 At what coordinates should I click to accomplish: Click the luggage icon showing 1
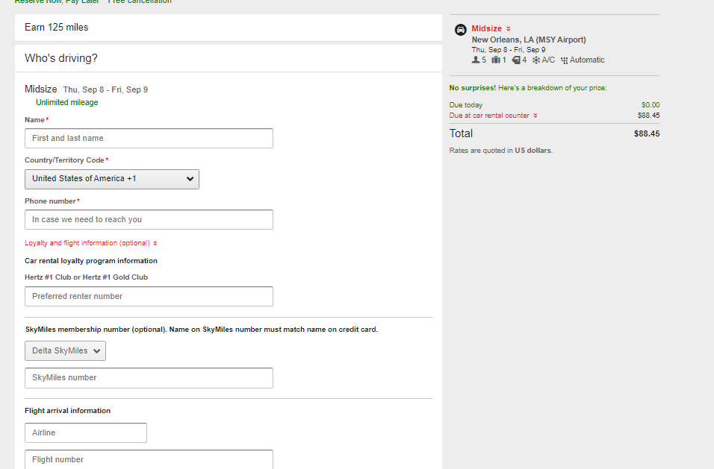click(x=495, y=60)
